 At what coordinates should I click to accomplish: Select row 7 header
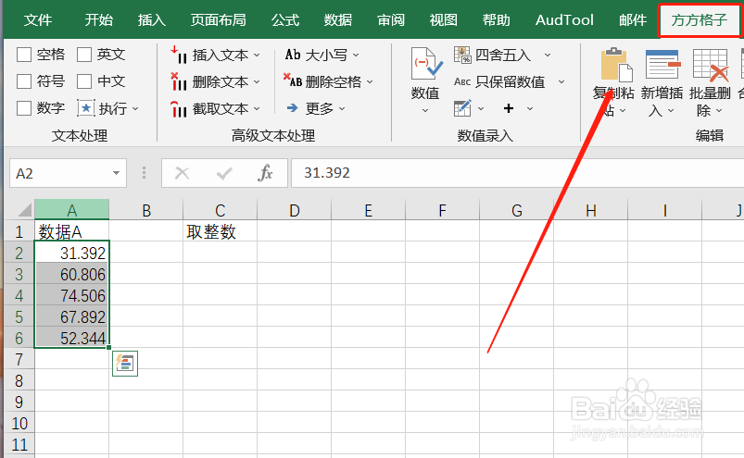pos(19,360)
